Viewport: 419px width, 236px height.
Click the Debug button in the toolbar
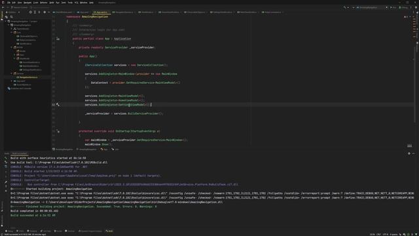point(403,7)
